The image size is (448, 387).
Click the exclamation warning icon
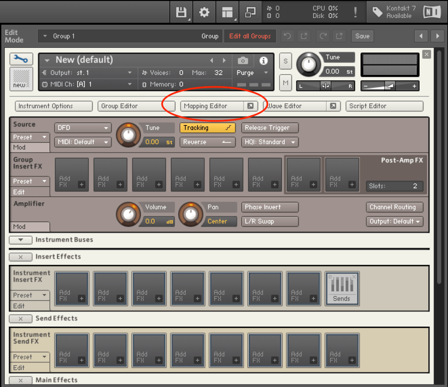tap(355, 12)
